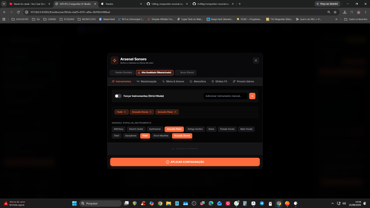Viewport: 370px width, 208px height.
Task: Switch to the Masterização tab
Action: point(147,81)
